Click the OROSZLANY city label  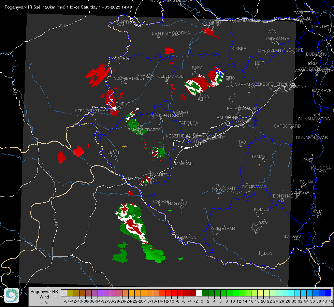pyautogui.click(x=271, y=50)
